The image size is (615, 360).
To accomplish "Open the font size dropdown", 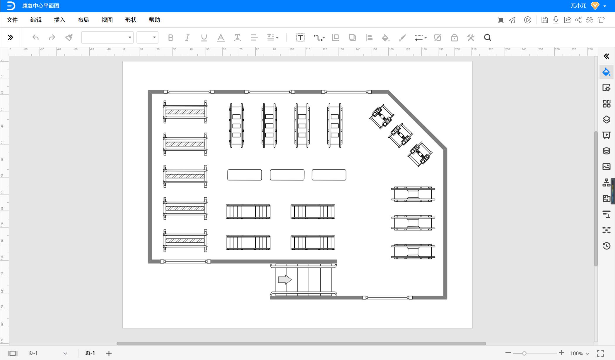I will [x=147, y=37].
